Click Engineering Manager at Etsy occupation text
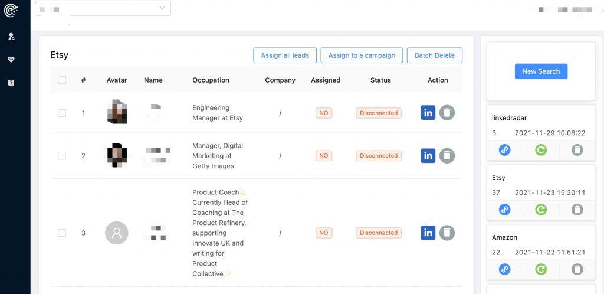This screenshot has height=294, width=604. tap(218, 113)
